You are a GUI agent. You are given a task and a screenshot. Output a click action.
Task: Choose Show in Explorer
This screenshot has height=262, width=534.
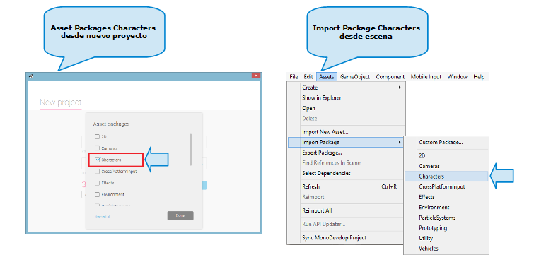point(347,98)
